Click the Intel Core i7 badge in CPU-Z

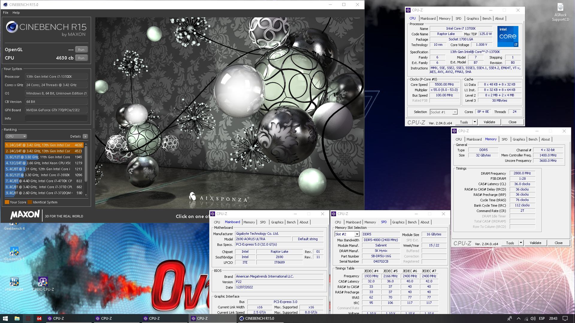pyautogui.click(x=508, y=36)
